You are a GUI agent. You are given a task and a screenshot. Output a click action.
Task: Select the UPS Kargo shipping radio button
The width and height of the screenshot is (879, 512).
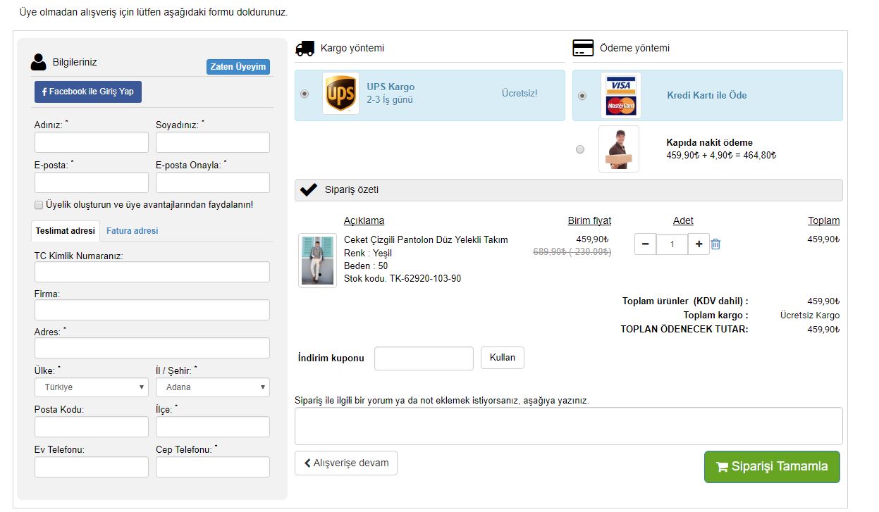305,94
